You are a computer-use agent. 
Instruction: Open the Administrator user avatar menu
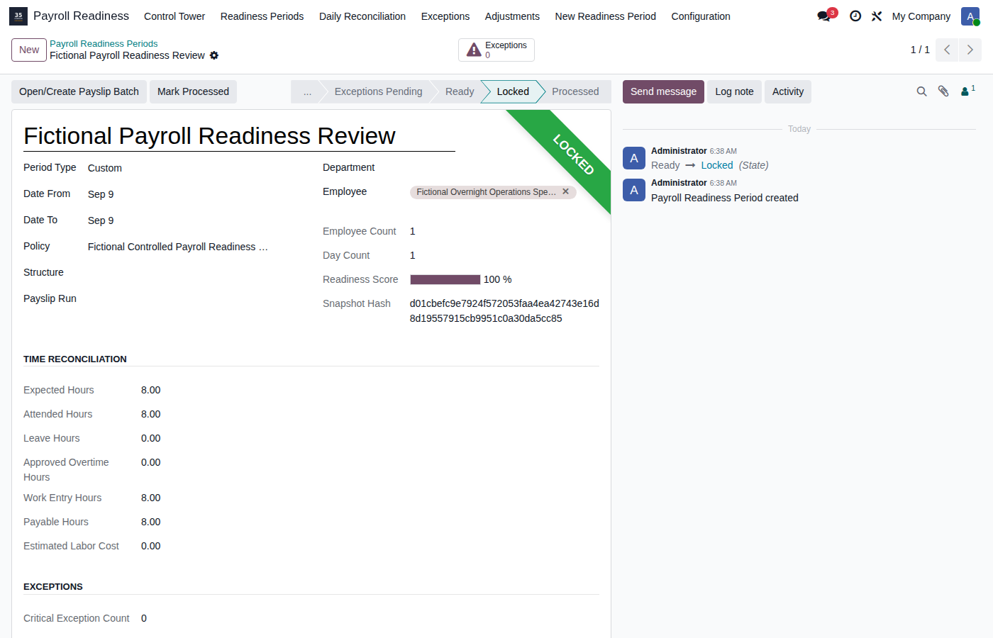point(970,16)
